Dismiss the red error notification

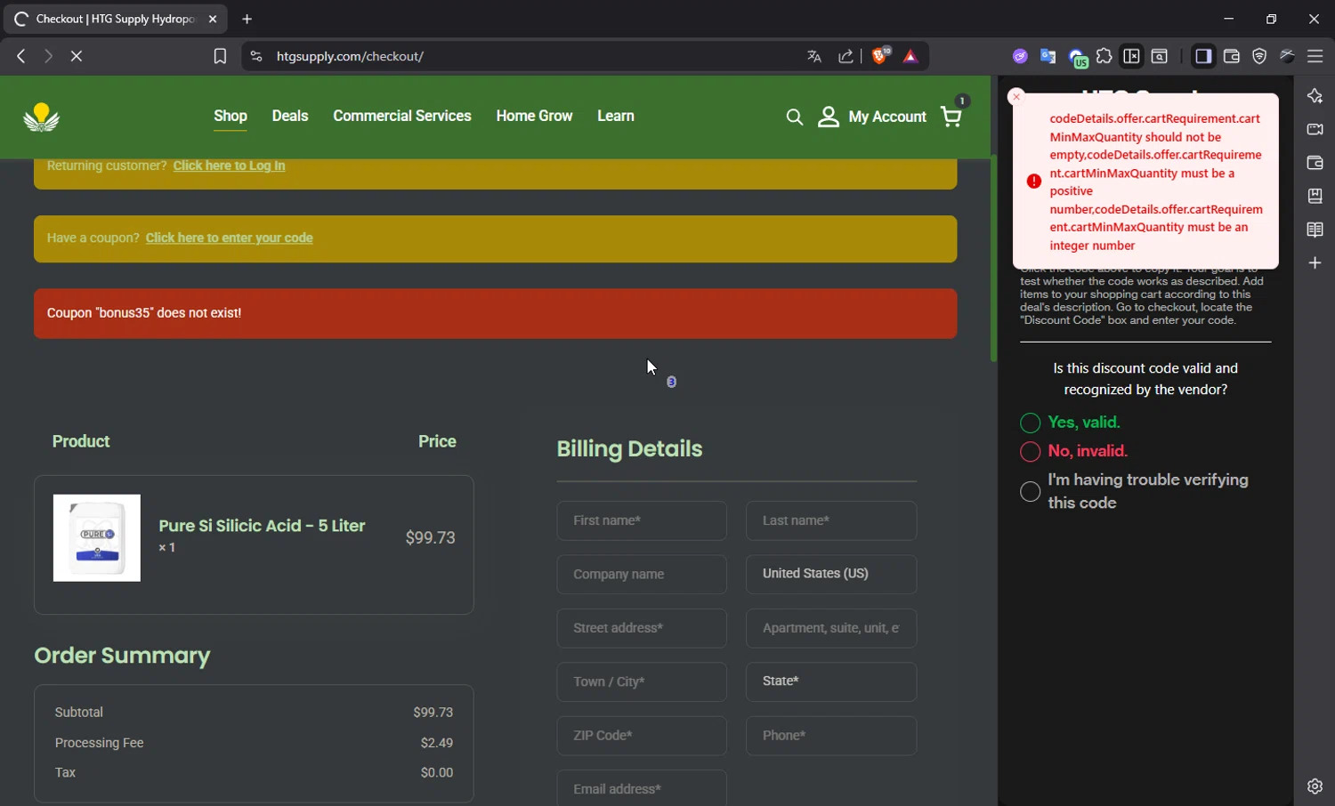[x=1016, y=96]
